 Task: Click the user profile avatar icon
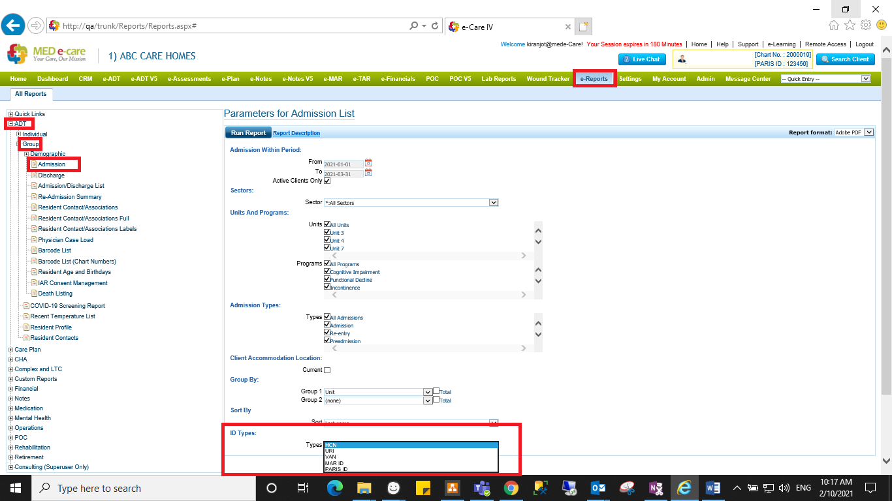[682, 59]
